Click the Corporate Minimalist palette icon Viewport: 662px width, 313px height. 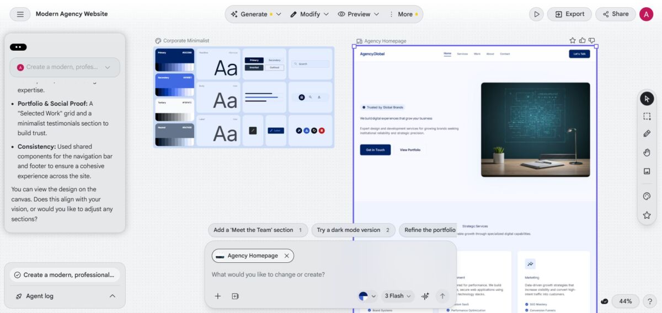click(158, 41)
